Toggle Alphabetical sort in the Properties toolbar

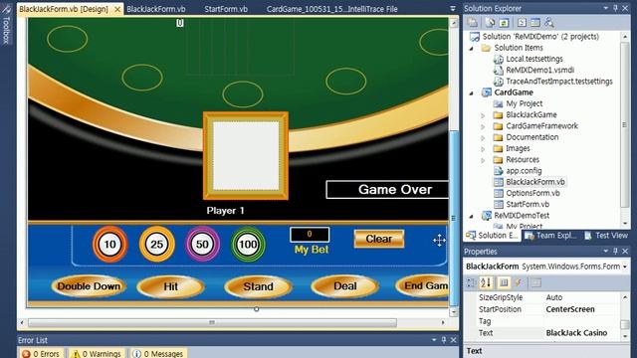(486, 282)
